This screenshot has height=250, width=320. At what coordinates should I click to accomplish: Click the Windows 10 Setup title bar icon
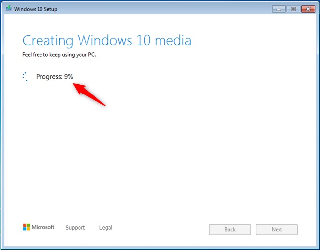(x=8, y=8)
